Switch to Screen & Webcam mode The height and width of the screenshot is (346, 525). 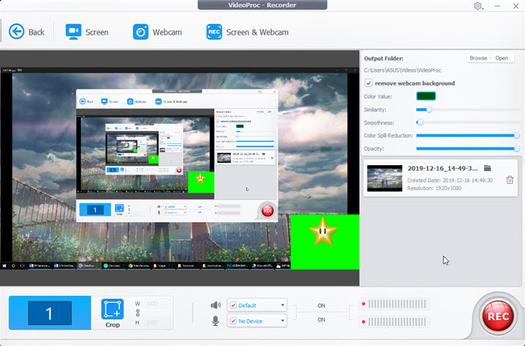point(247,32)
